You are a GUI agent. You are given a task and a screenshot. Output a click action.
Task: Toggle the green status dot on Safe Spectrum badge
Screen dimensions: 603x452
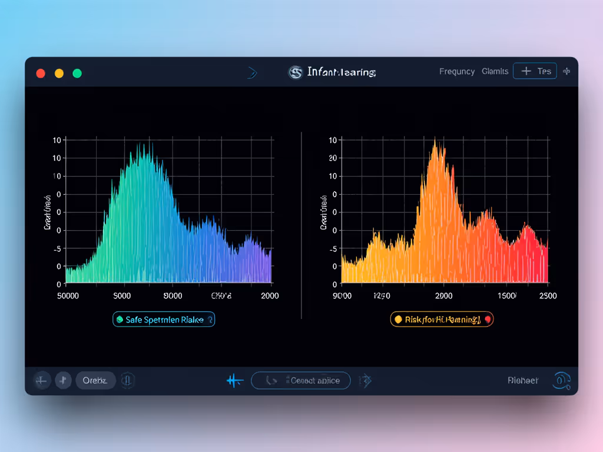click(120, 319)
